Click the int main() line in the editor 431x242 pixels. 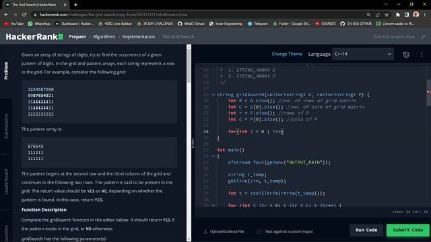pyautogui.click(x=230, y=150)
